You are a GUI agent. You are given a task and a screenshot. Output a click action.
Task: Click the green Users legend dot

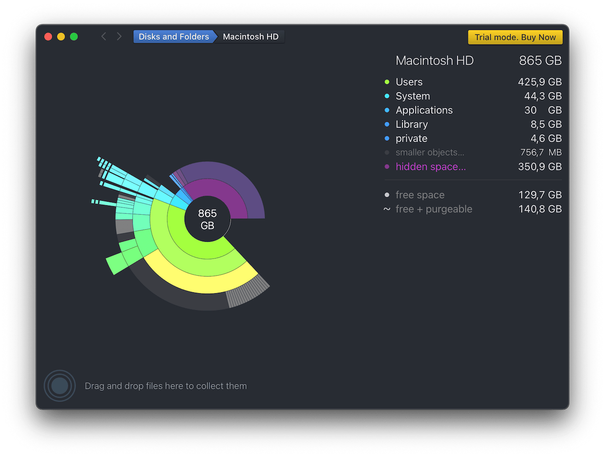387,82
